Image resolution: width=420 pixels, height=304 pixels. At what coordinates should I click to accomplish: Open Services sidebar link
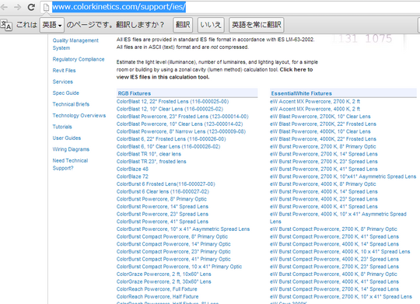[x=63, y=82]
